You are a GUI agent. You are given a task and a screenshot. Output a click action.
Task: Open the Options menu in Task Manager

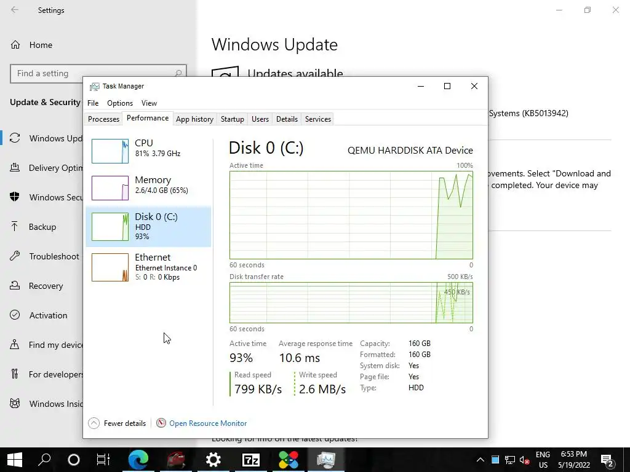(120, 103)
